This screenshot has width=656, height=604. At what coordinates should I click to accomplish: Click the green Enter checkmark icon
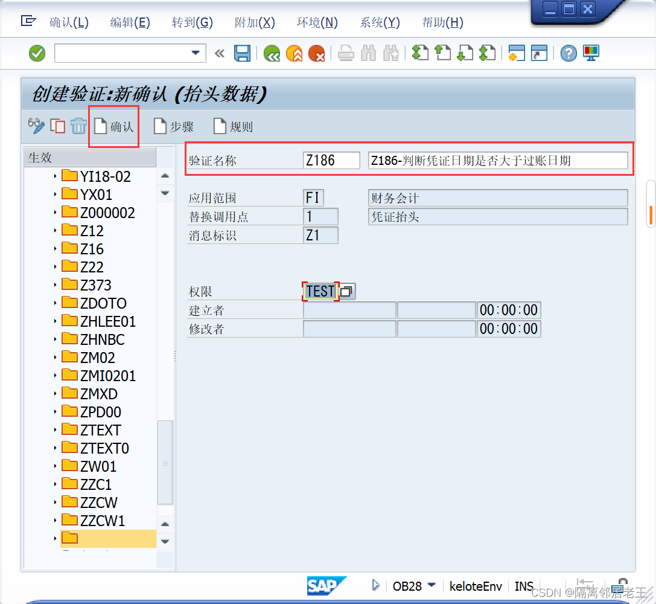click(37, 53)
